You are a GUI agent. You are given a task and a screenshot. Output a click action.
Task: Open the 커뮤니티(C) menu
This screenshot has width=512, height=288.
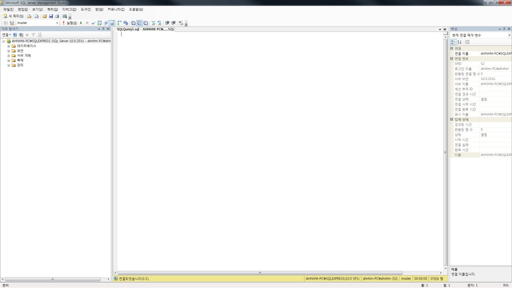116,9
